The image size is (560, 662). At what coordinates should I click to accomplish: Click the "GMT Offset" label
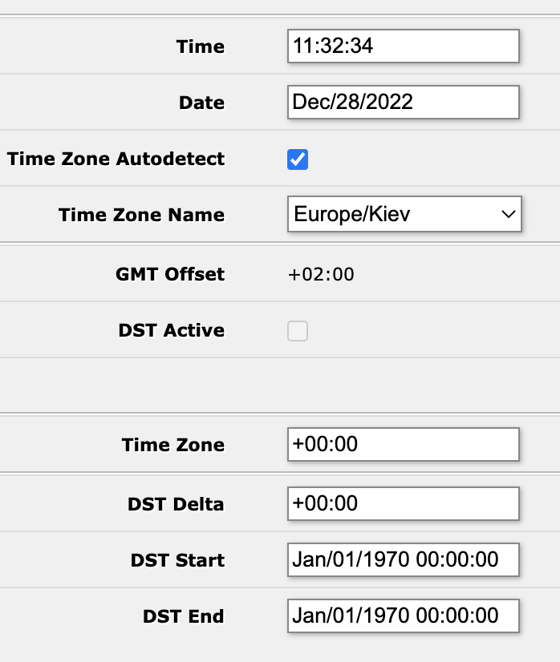[170, 275]
